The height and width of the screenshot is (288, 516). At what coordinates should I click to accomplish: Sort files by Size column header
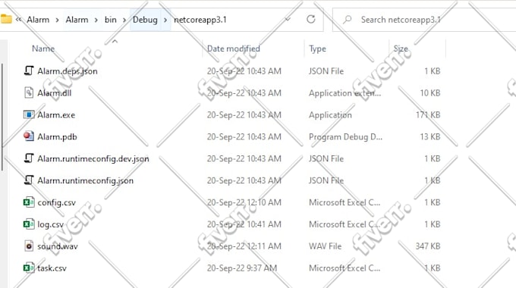(401, 49)
